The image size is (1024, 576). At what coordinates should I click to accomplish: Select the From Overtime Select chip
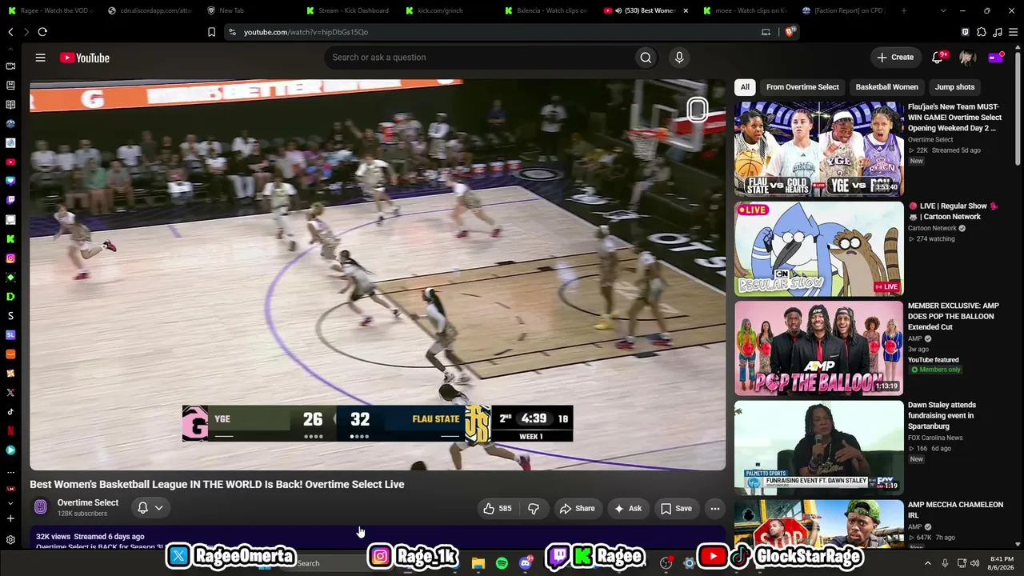point(802,86)
